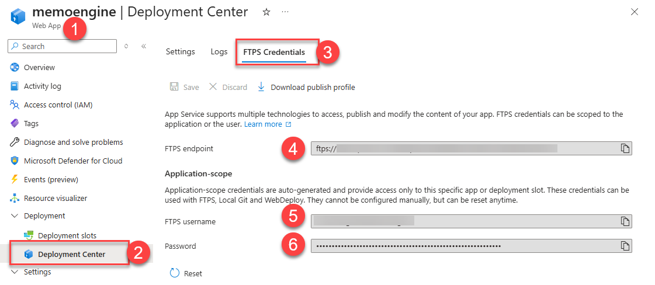Copy the FTPS endpoint value
The image size is (655, 285).
click(625, 149)
